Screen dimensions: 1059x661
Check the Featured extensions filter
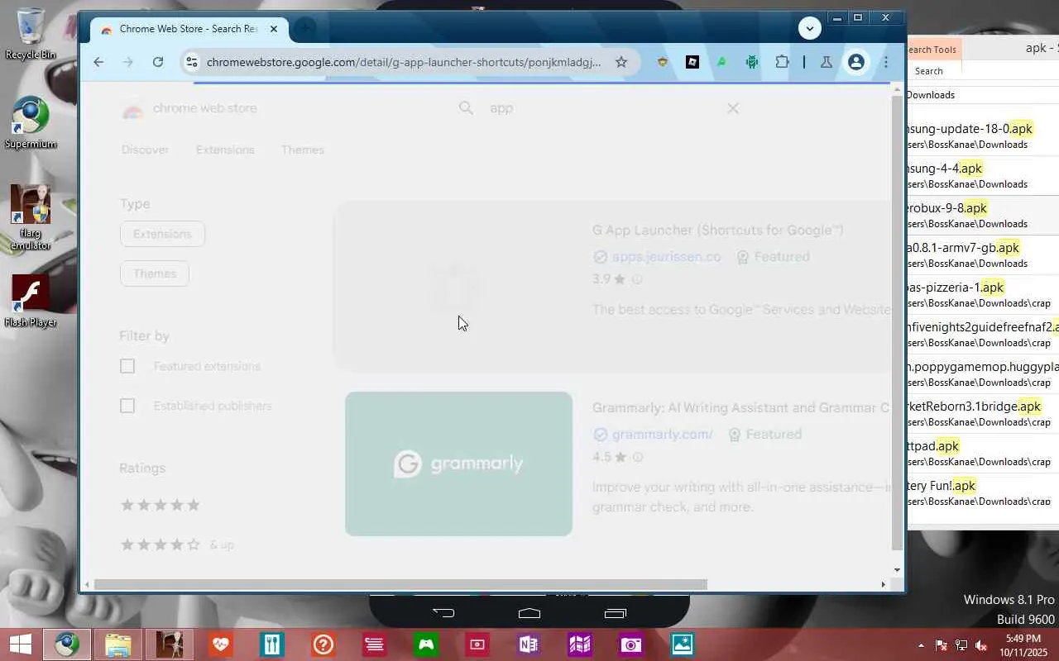(127, 366)
